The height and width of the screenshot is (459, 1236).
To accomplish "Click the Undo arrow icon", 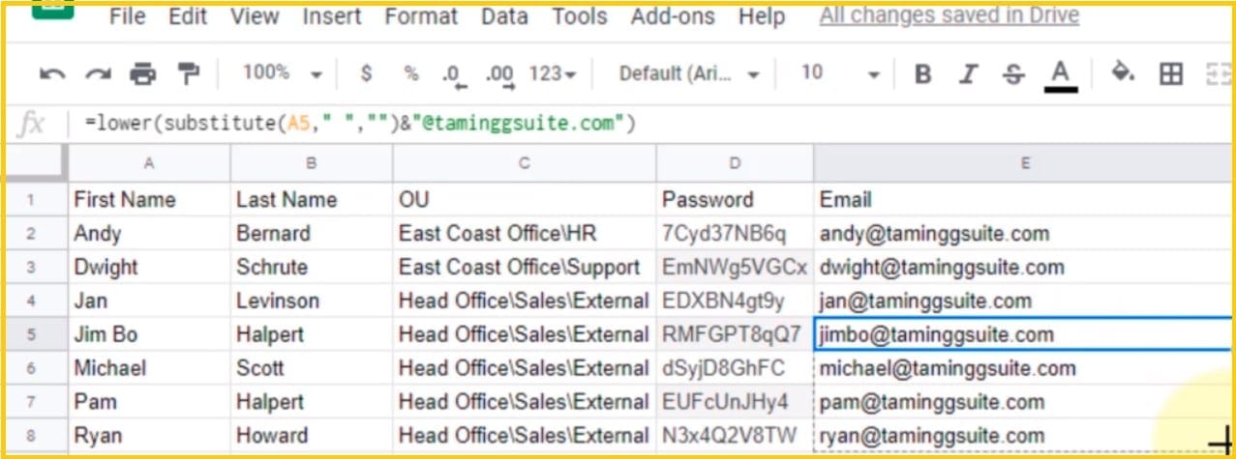I will 53,73.
